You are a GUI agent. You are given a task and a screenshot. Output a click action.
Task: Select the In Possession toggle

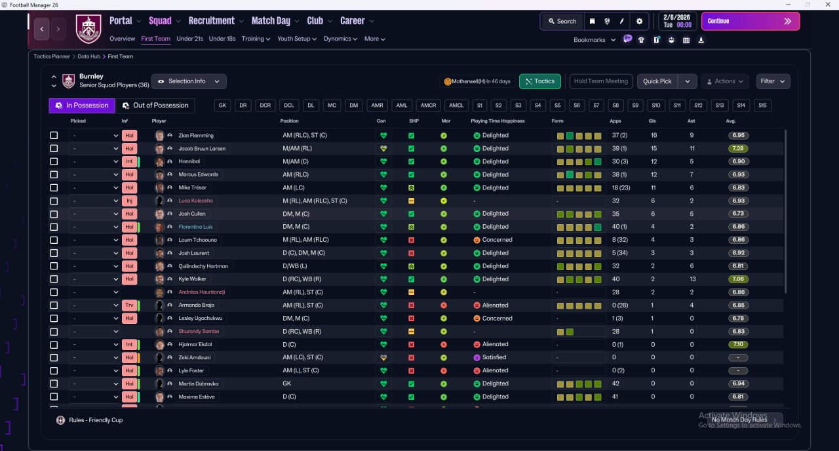point(82,106)
